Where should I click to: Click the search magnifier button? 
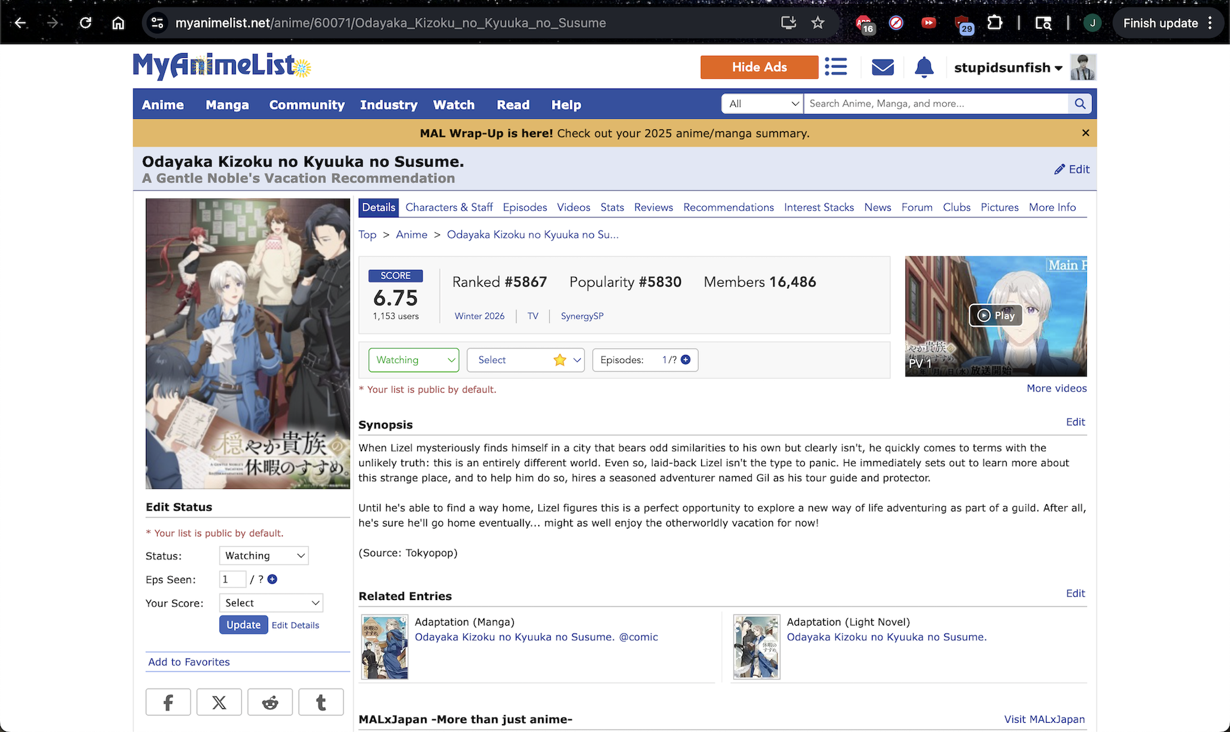(x=1080, y=104)
